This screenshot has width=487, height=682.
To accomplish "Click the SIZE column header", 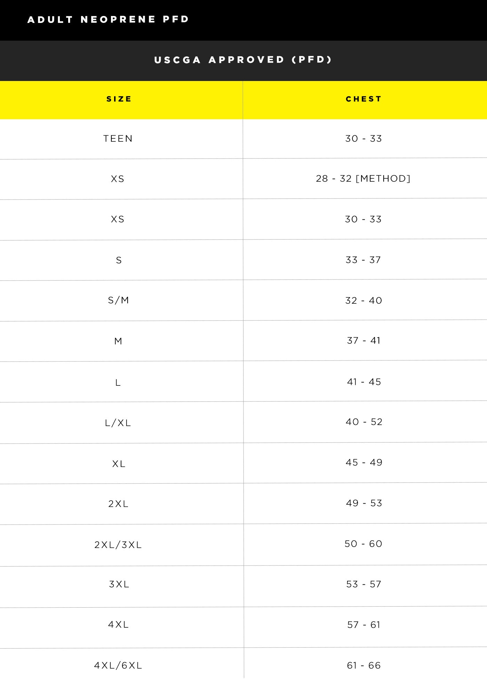I will click(119, 99).
